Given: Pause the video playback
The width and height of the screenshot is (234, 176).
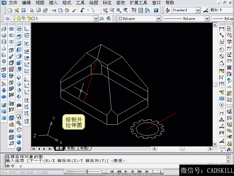Looking at the screenshot, I should click(133, 172).
